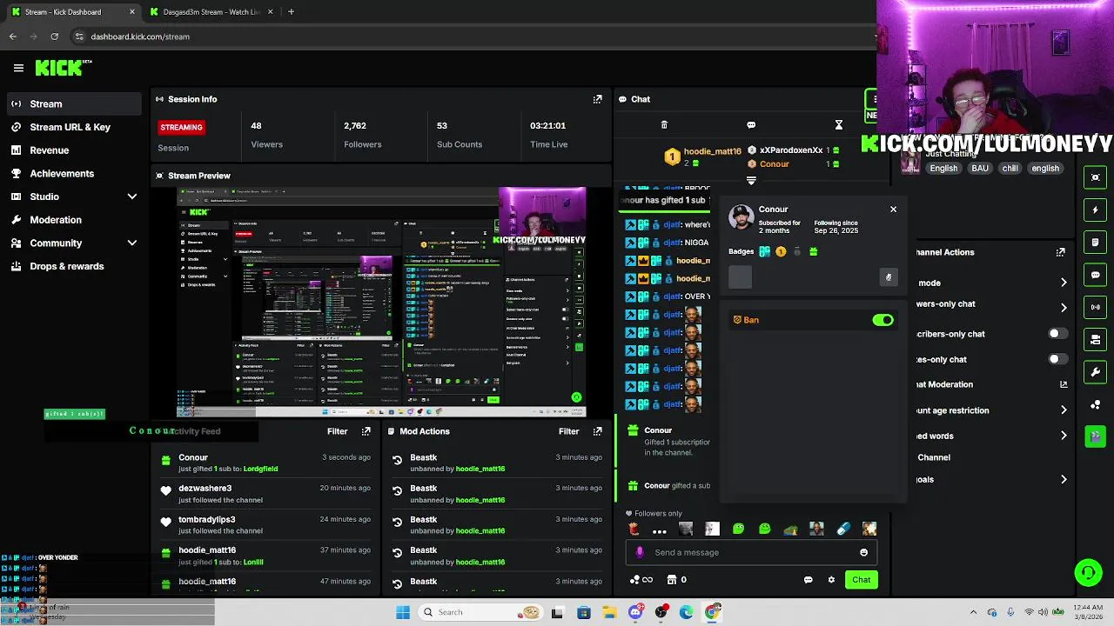Click speech bubble icon in Chat toolbar
The height and width of the screenshot is (626, 1114).
tap(751, 125)
